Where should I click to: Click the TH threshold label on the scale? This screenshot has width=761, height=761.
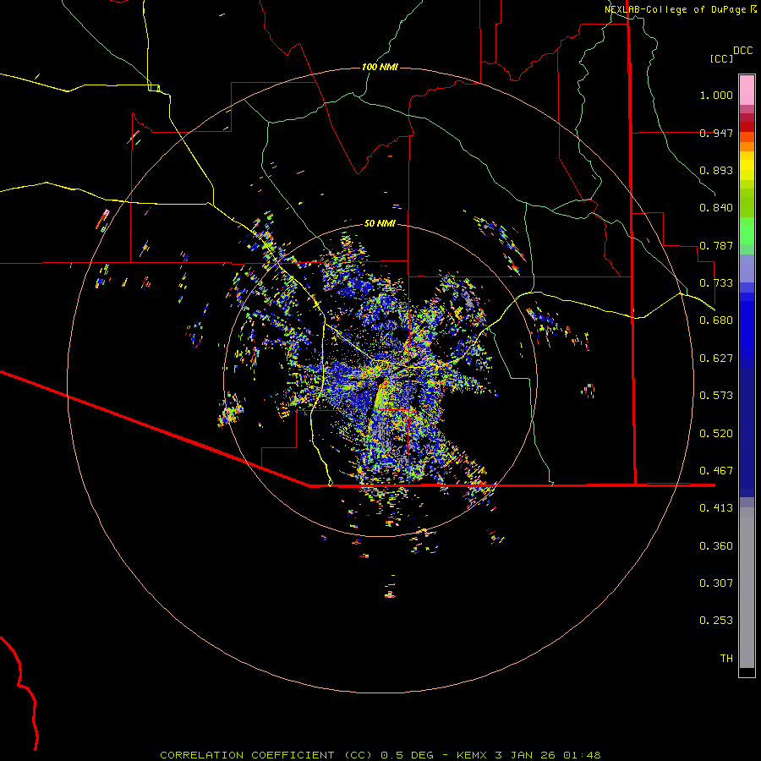point(726,659)
